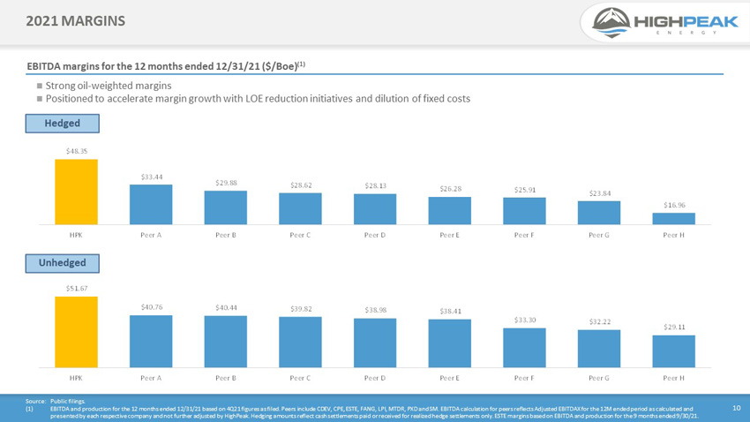The width and height of the screenshot is (750, 422).
Task: Click the $38.41 value label
Action: 450,312
